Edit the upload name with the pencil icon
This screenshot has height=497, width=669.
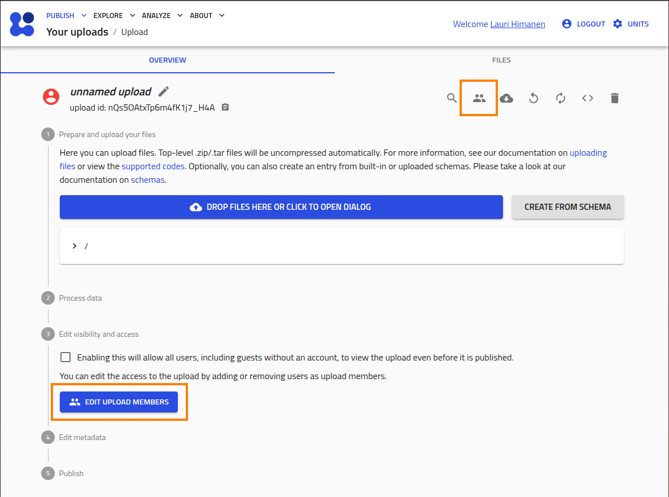point(164,91)
